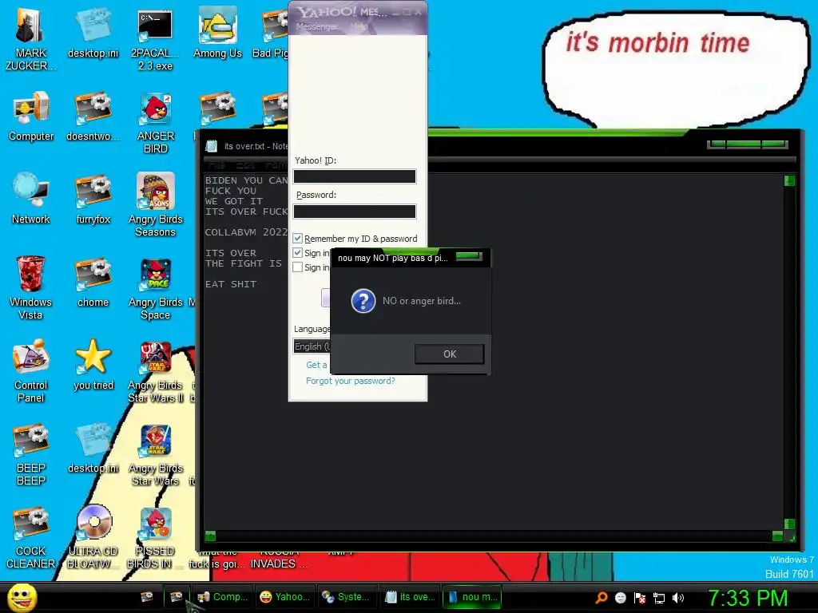818x613 pixels.
Task: Open the Help menu in Yahoo Messenger
Action: point(359,26)
